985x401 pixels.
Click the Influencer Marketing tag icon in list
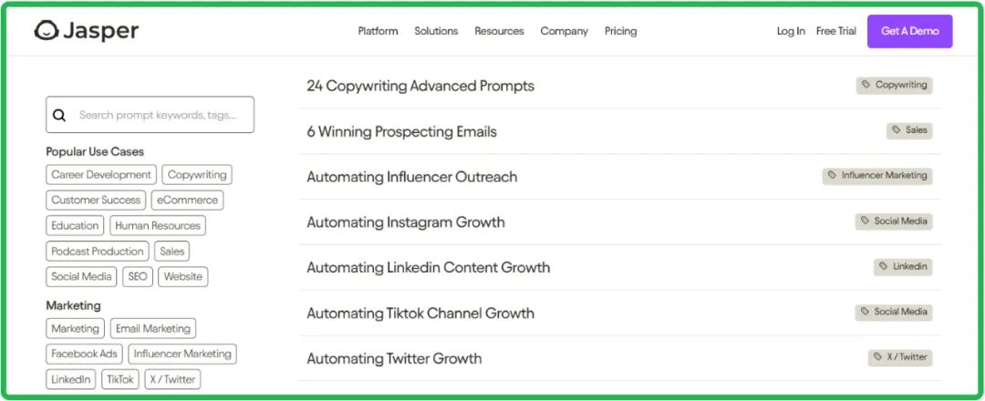(832, 175)
